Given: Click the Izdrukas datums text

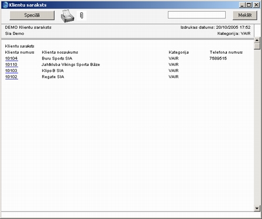Looking at the screenshot, I should pos(215,27).
